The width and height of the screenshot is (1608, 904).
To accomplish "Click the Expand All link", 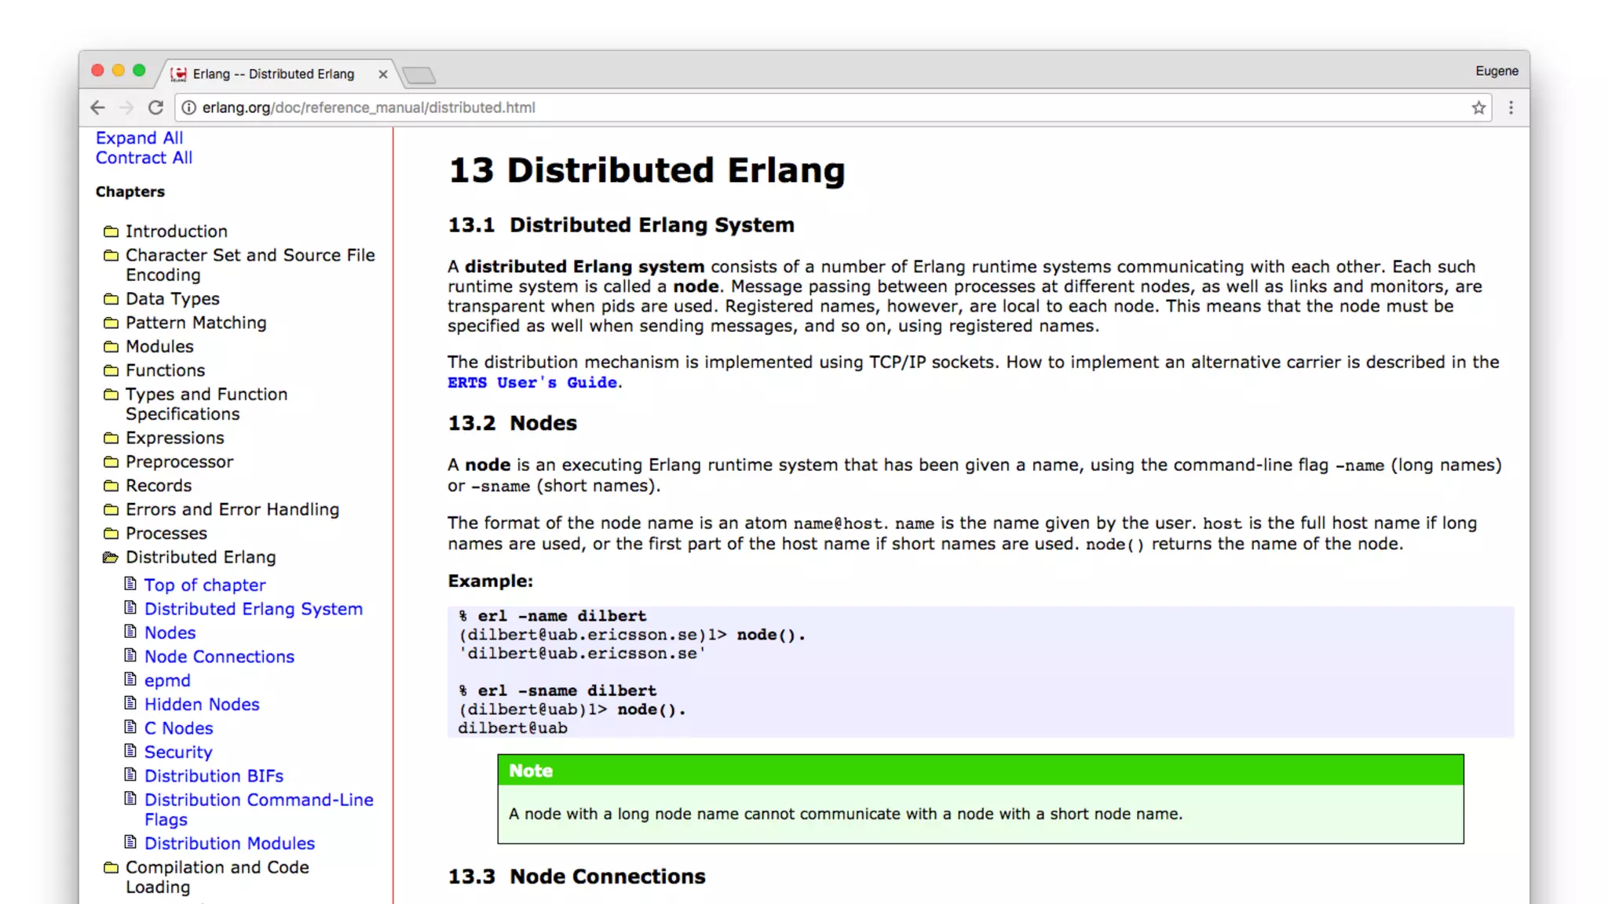I will [139, 138].
